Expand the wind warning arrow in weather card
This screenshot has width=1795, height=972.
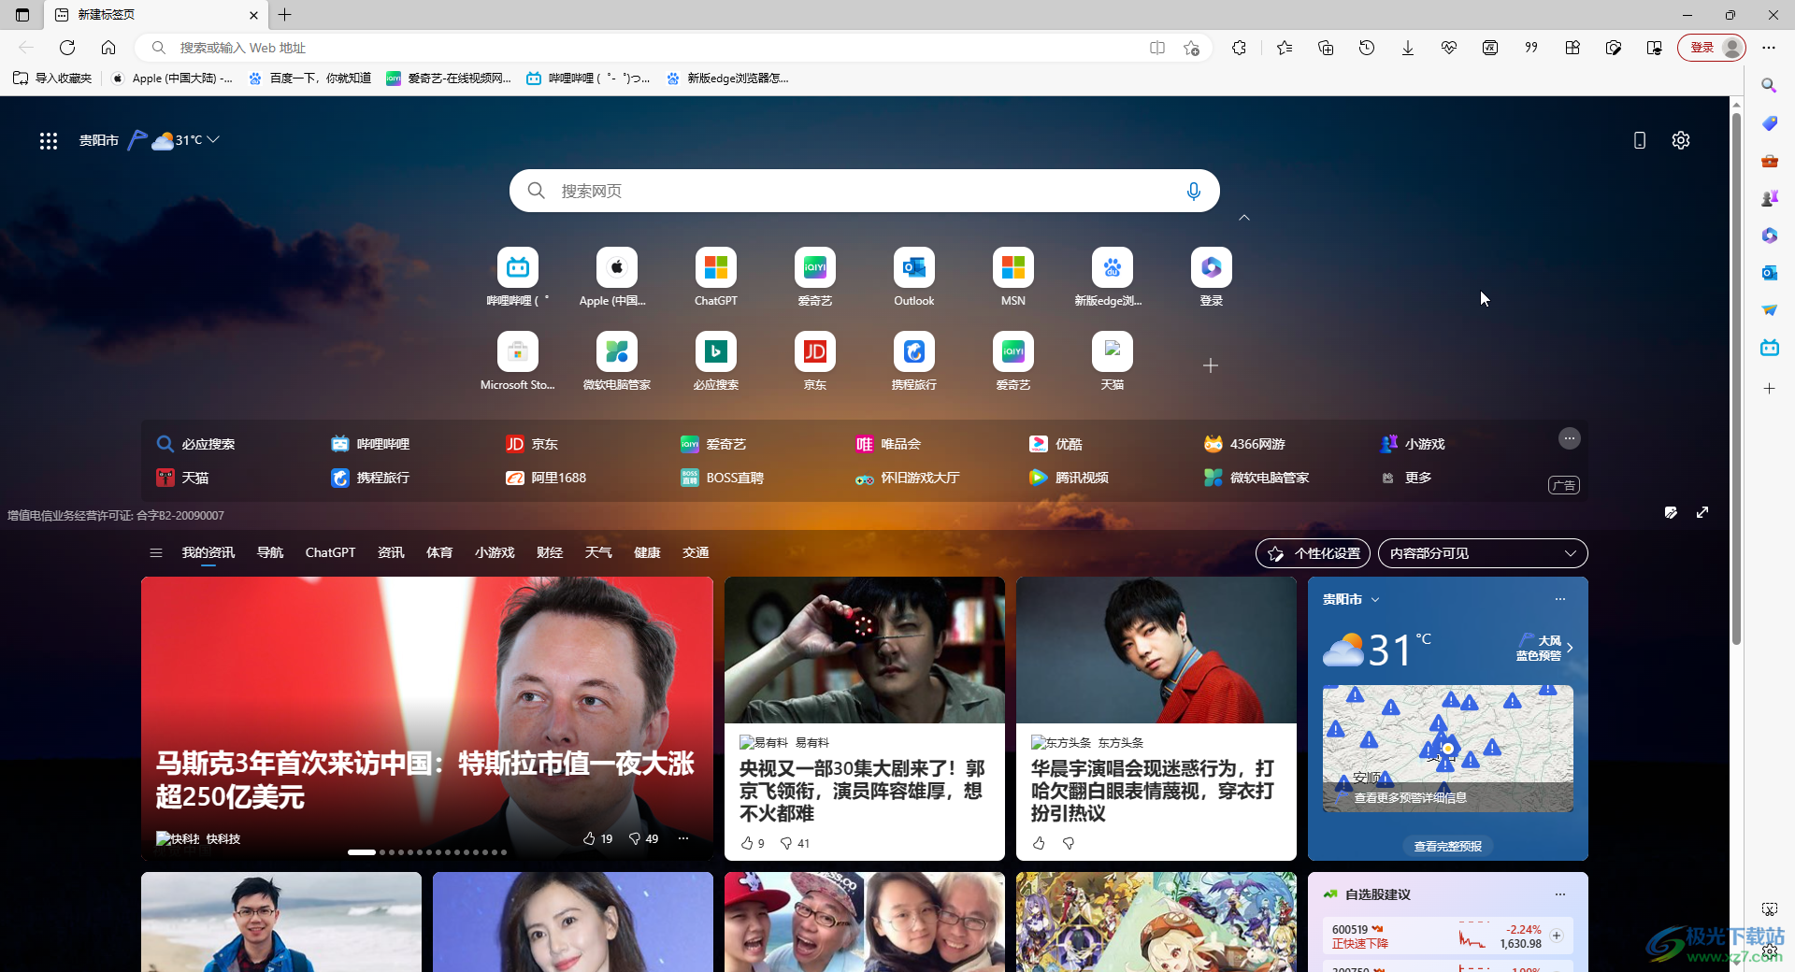pyautogui.click(x=1570, y=648)
